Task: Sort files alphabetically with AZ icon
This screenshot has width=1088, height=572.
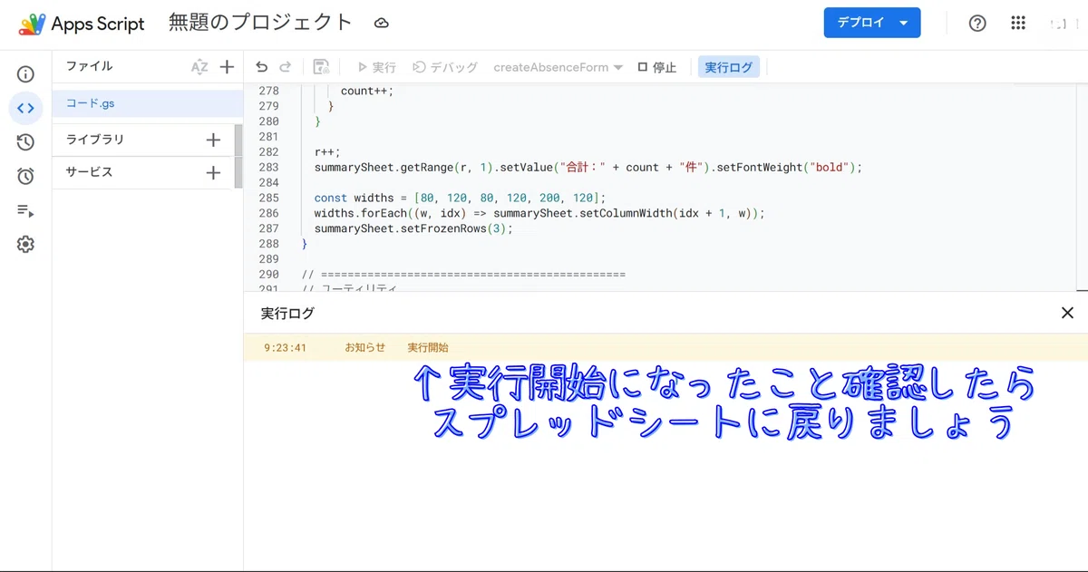Action: coord(199,67)
